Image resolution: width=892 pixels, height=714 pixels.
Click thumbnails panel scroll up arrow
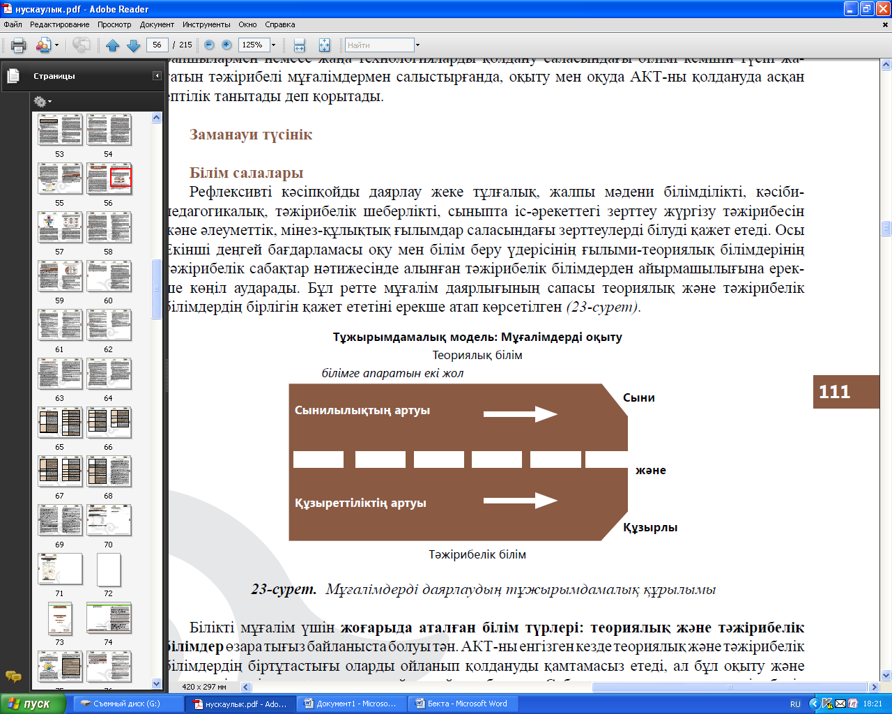pos(156,118)
